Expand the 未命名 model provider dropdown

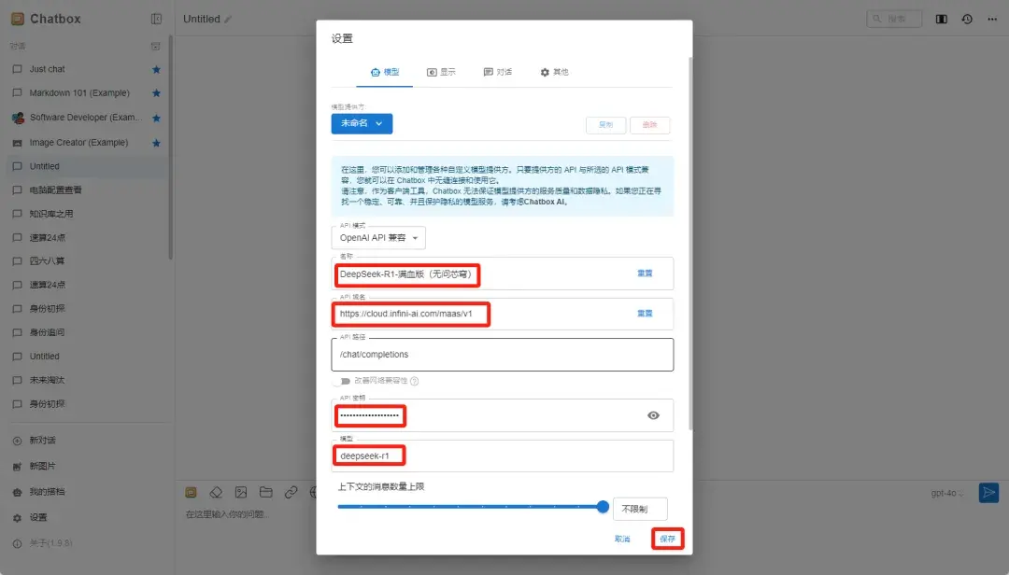[362, 123]
